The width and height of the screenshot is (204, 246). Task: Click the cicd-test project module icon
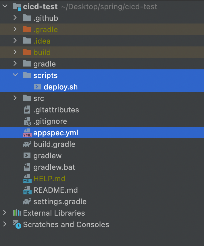tap(17, 7)
